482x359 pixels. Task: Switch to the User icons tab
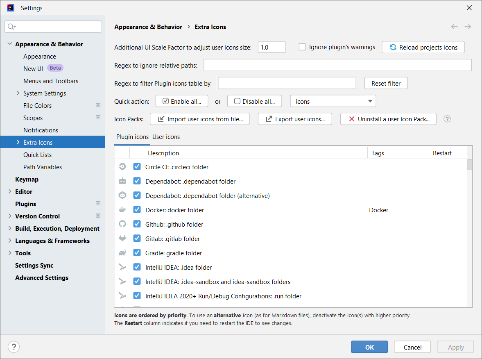[166, 137]
